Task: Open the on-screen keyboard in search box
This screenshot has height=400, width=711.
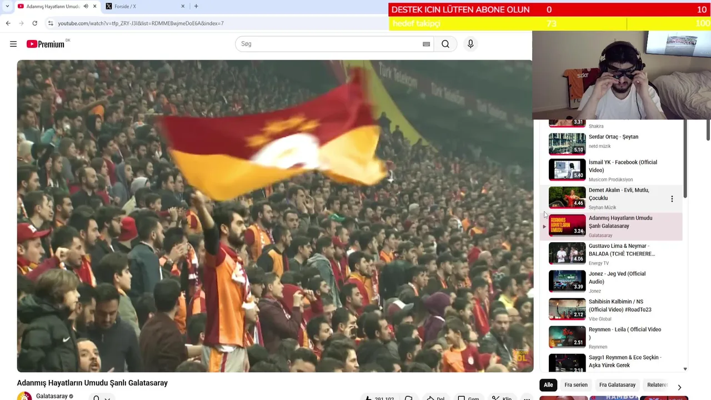Action: pyautogui.click(x=426, y=44)
